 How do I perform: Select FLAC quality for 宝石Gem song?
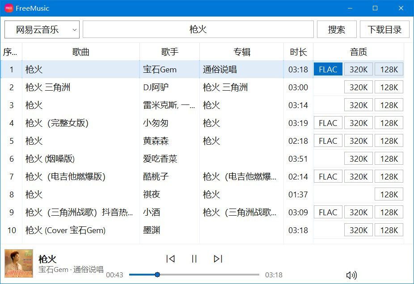pyautogui.click(x=328, y=69)
